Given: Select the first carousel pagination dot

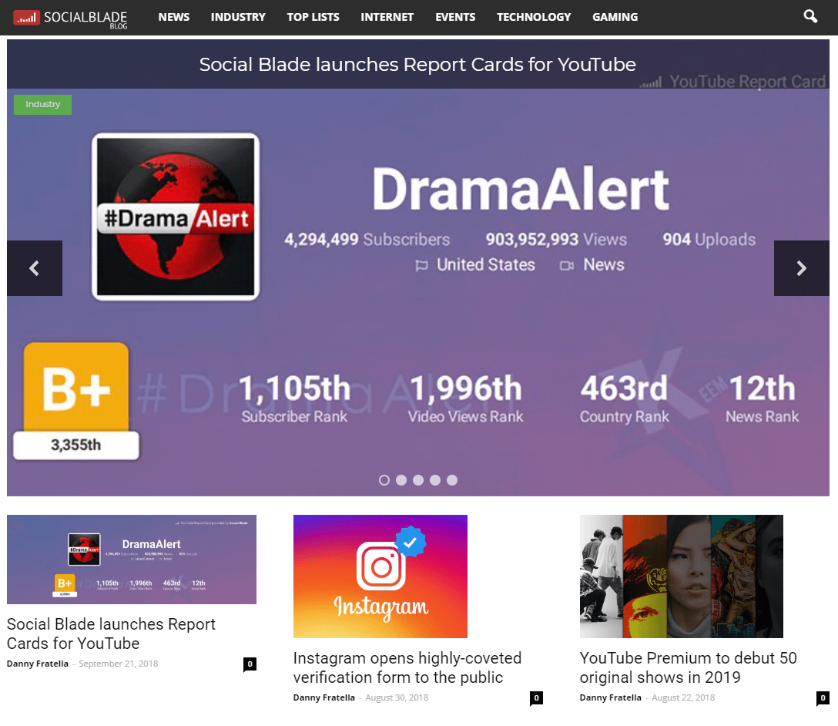Looking at the screenshot, I should point(384,479).
